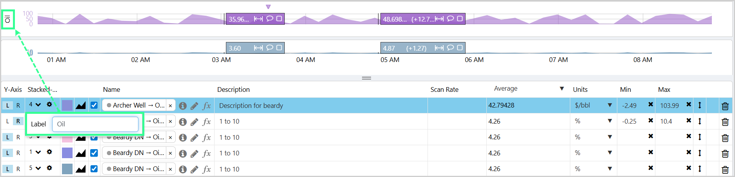
Task: Click the Name column header
Action: [x=111, y=89]
